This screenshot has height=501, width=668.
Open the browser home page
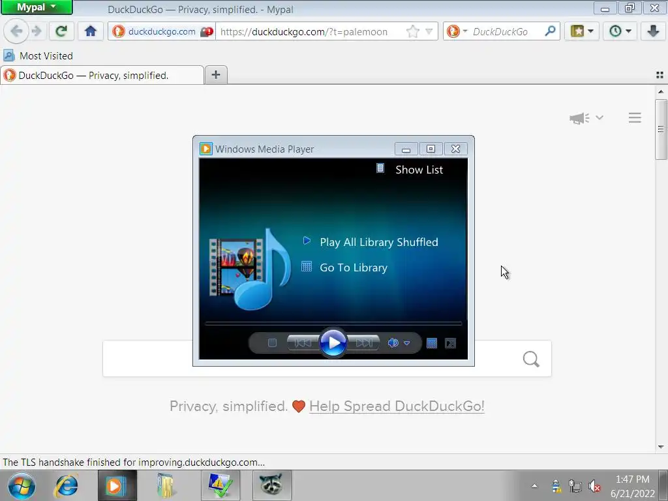coord(90,31)
